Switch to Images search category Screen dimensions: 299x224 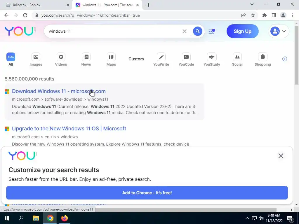[36, 60]
